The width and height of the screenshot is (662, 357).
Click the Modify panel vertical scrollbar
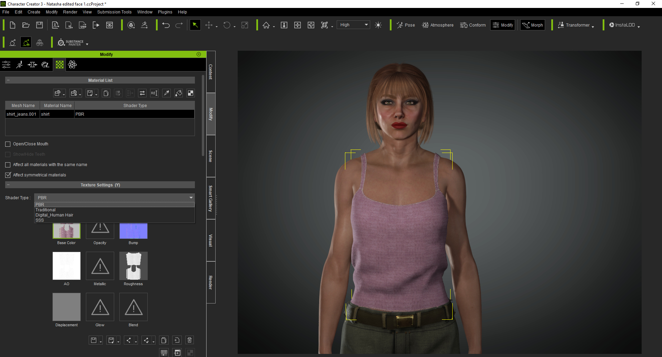203,116
